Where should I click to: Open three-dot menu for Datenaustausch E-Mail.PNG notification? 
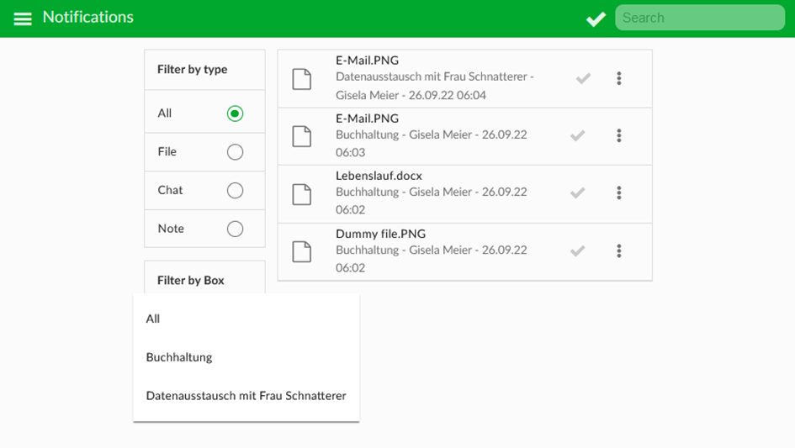click(x=618, y=78)
